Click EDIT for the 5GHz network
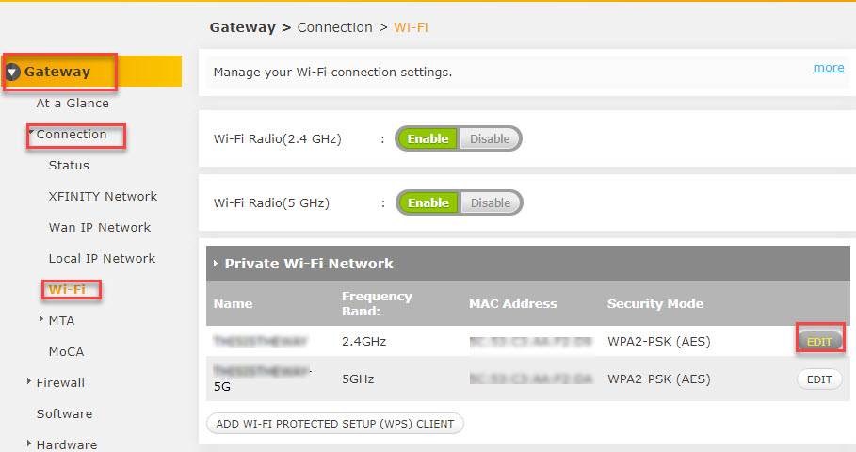This screenshot has height=452, width=856. pos(819,379)
